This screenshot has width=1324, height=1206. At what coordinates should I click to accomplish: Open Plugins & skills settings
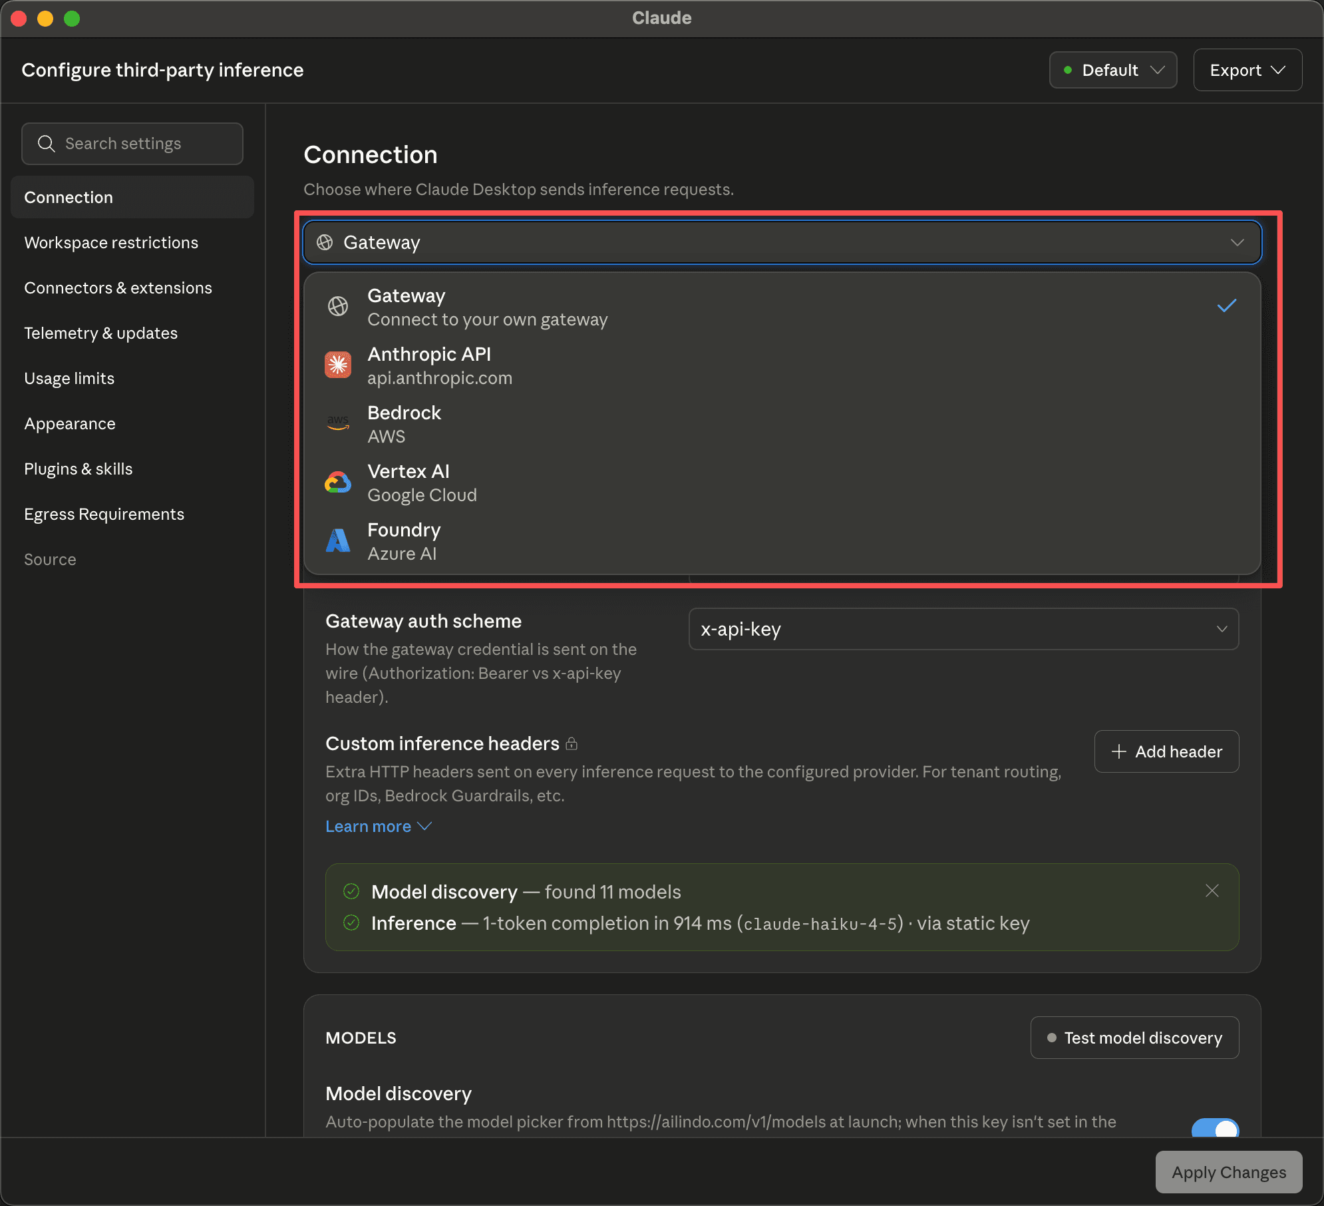click(x=132, y=469)
